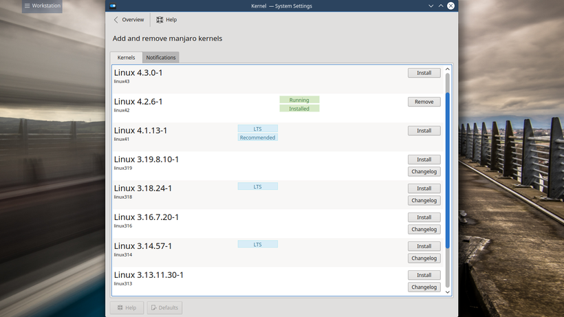The image size is (564, 317).
Task: Click the System Settings window icon in titlebar
Action: tap(113, 6)
